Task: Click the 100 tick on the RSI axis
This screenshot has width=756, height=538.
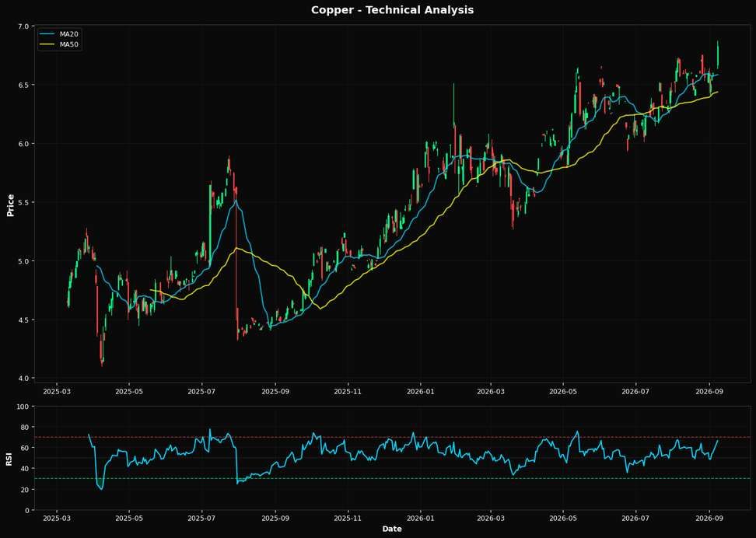Action: 23,407
